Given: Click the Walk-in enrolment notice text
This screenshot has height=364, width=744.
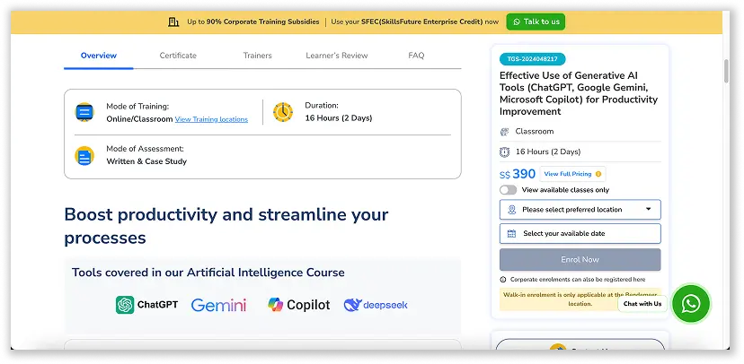Looking at the screenshot, I should (580, 299).
